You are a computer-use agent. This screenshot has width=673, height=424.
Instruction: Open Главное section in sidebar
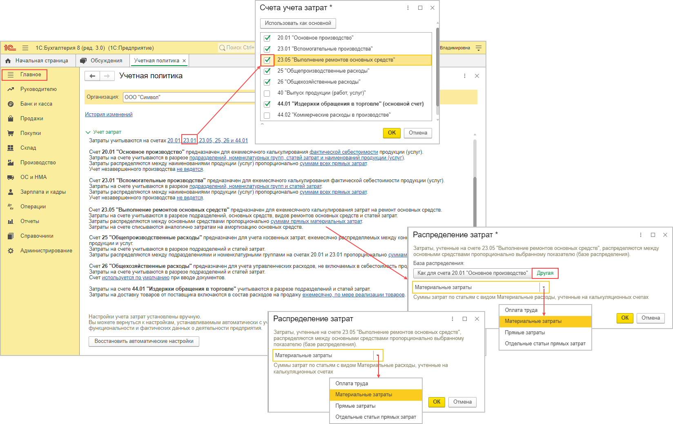coord(31,75)
